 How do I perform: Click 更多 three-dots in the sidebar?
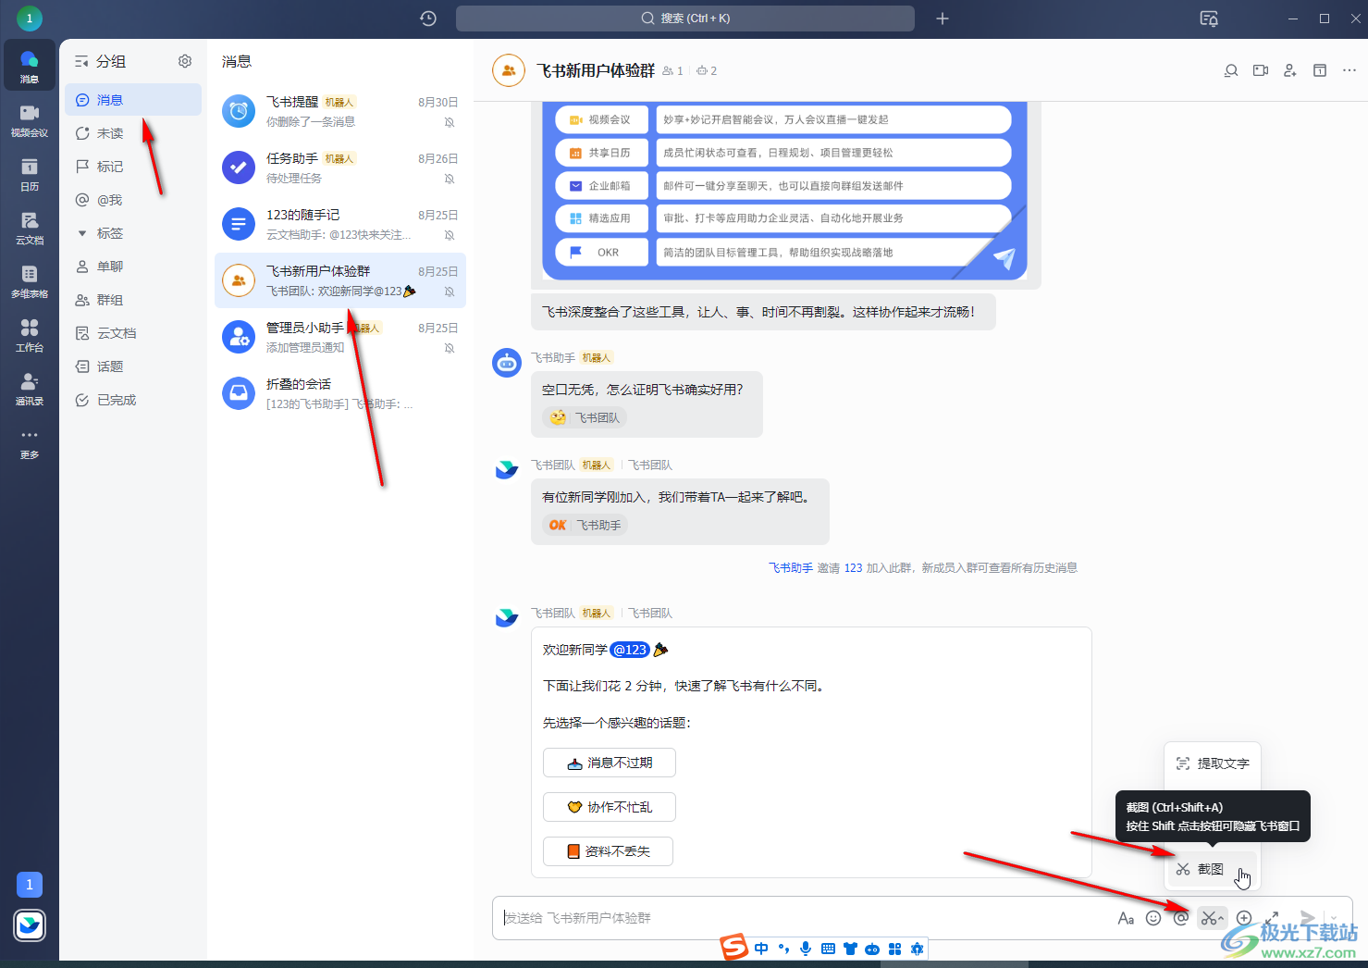pos(30,443)
